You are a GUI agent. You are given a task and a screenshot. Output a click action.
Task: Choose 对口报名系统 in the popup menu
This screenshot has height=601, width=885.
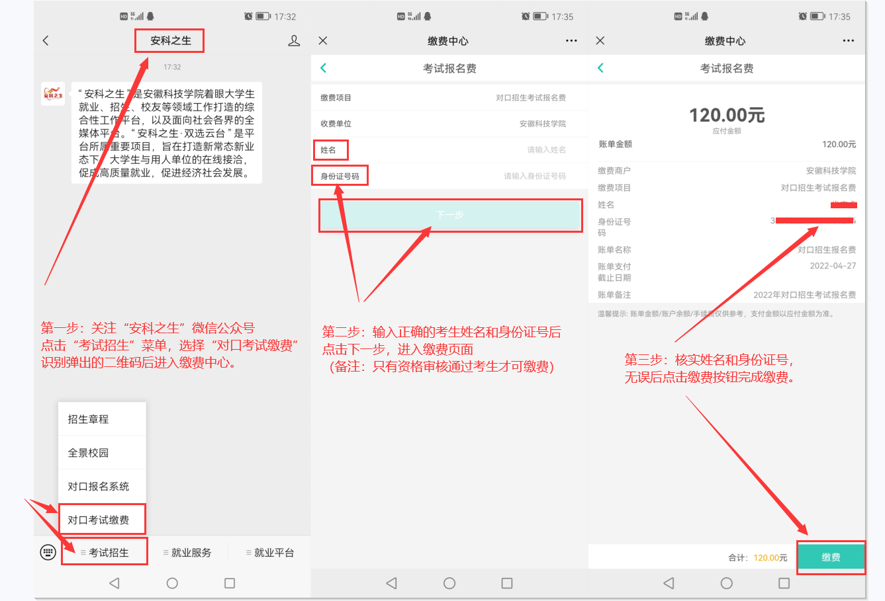102,487
